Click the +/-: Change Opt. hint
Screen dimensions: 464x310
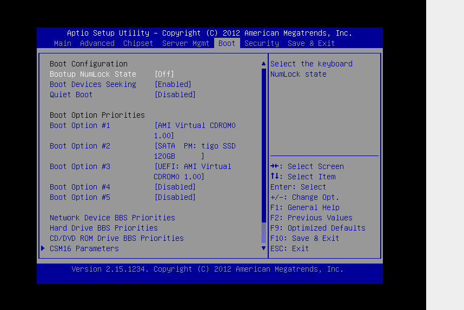[305, 198]
